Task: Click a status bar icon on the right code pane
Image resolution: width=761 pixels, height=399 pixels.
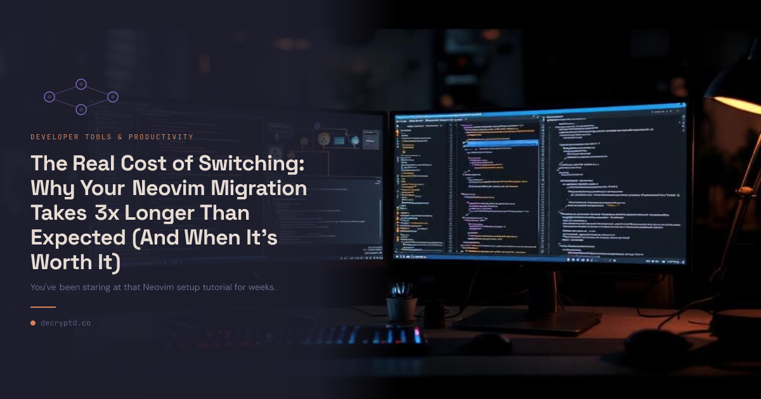Action: [577, 259]
